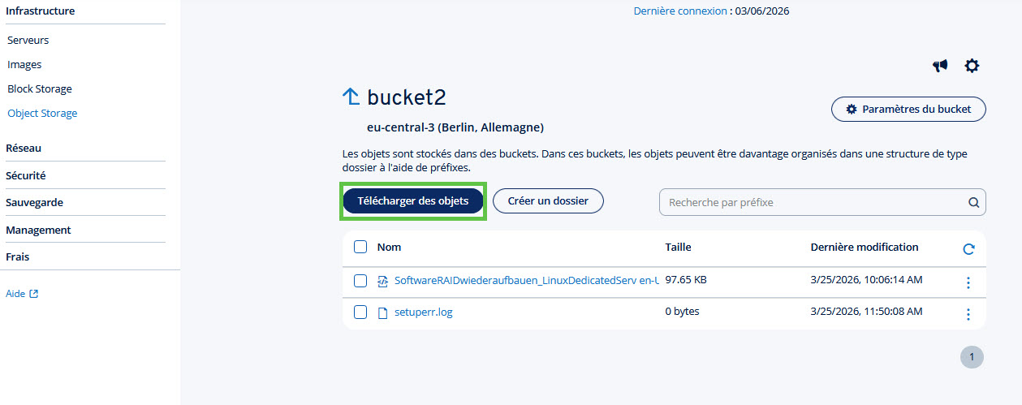Image resolution: width=1022 pixels, height=405 pixels.
Task: Click the file icon next to the SoftwareRAID file
Action: click(x=383, y=281)
